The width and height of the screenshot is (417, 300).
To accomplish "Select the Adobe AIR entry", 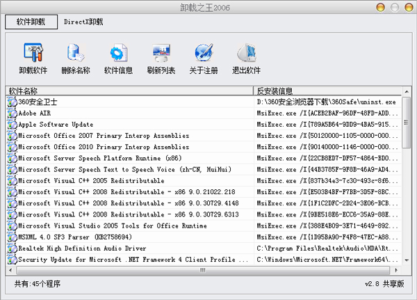I will (34, 113).
